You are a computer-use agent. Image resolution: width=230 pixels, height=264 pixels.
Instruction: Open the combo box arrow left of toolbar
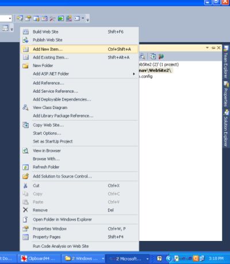point(10,18)
